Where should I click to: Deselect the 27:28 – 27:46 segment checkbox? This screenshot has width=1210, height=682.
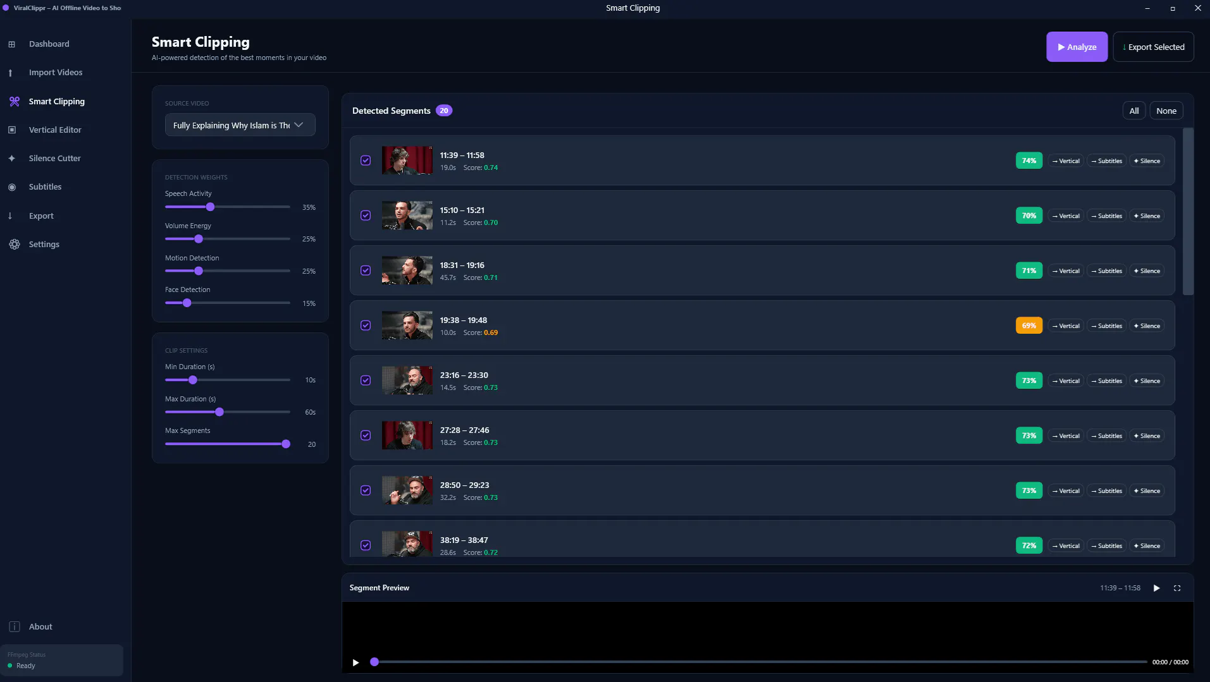click(366, 435)
